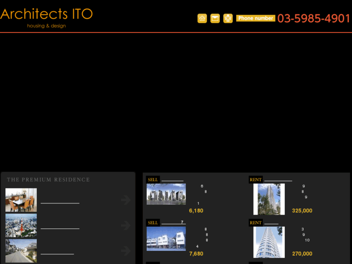Open the RENT tower image priced 325,000
The image size is (352, 264).
pos(269,199)
